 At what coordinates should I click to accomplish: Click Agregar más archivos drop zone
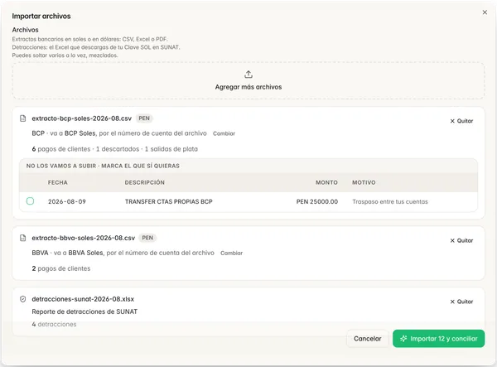pos(248,80)
